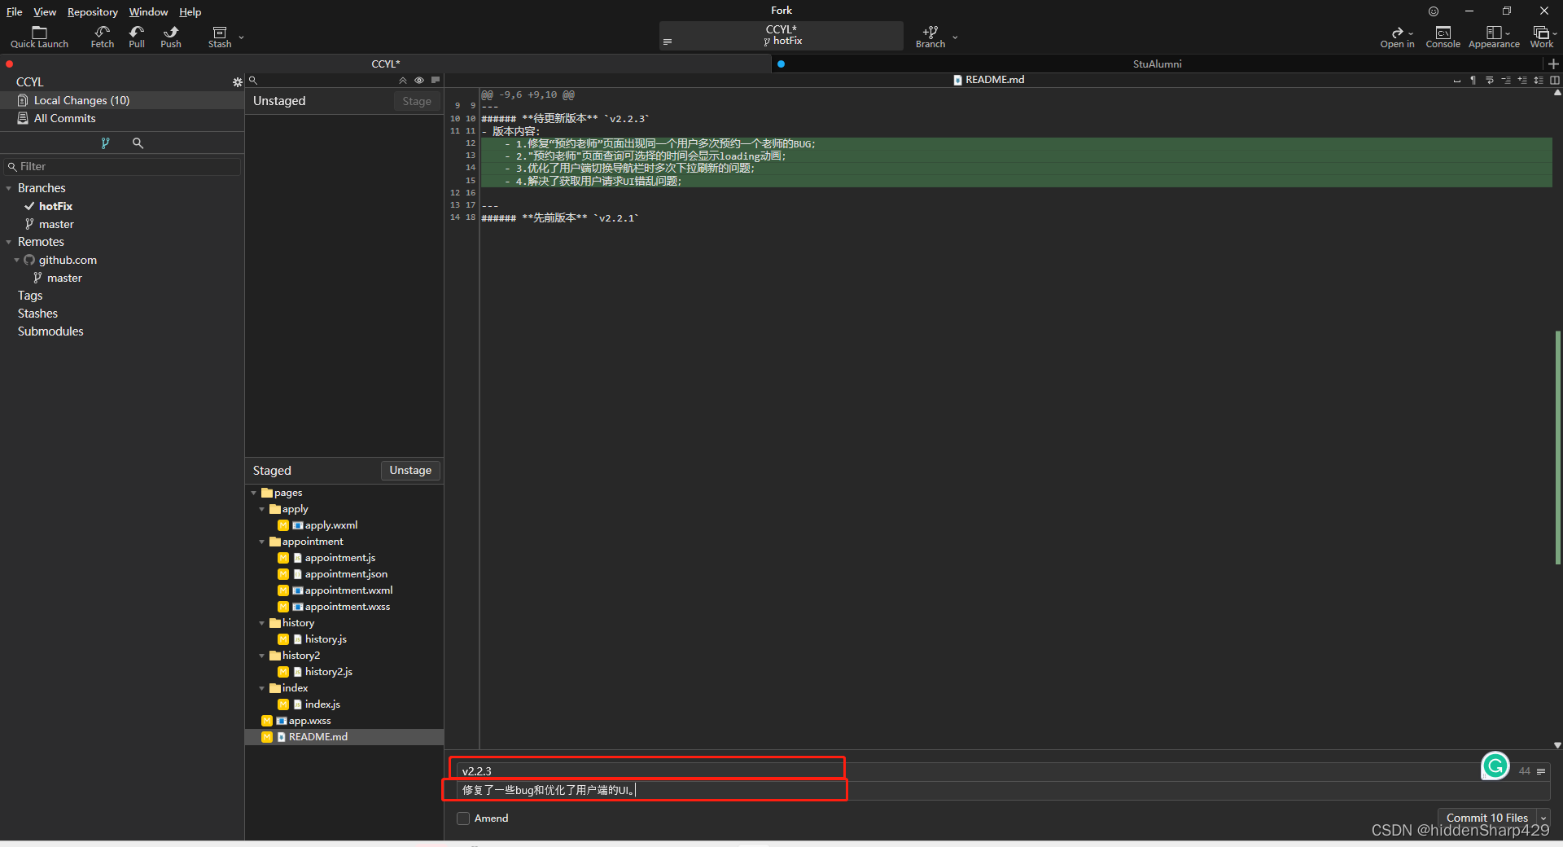Click the diff vertical scrollbar

point(1557,446)
